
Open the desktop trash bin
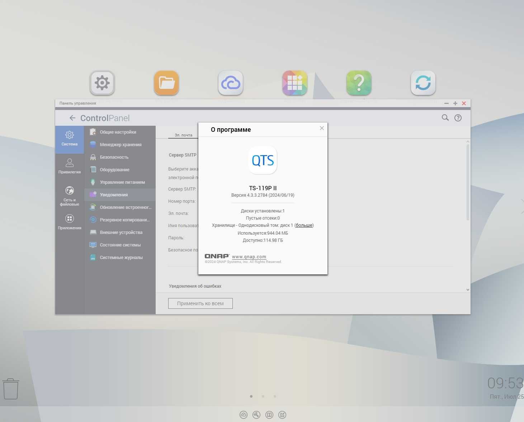click(x=11, y=389)
